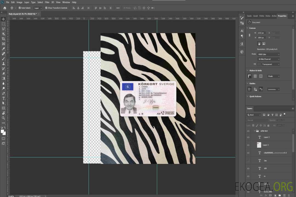296x197 pixels.
Task: Collapse the 'edita text' layer group
Action: pyautogui.click(x=254, y=131)
